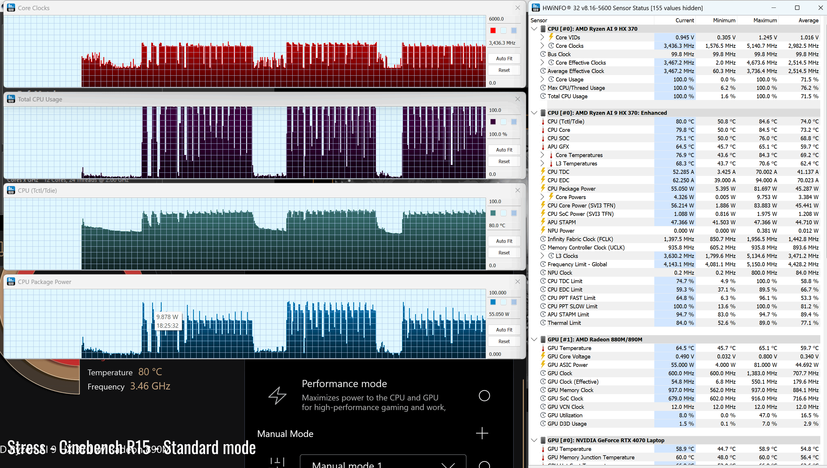Click the chip icon for CPU [#0]: AMD Ryzen AI 9 HX 370: Enhanced
The width and height of the screenshot is (827, 468).
tap(543, 113)
